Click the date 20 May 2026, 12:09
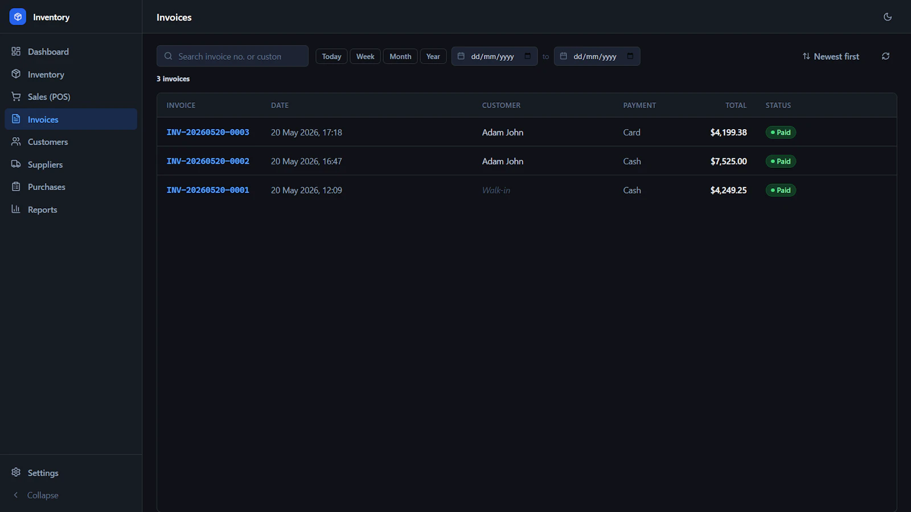Screen dimensions: 911x512 (x=306, y=190)
